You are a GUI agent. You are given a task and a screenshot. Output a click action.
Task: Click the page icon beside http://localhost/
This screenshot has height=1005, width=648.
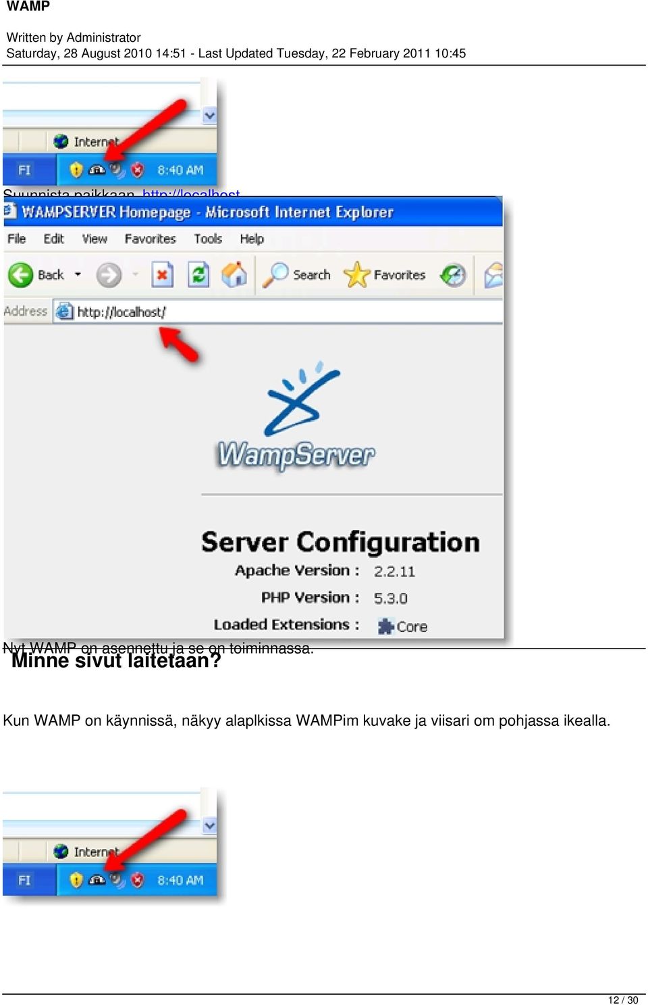tap(64, 312)
